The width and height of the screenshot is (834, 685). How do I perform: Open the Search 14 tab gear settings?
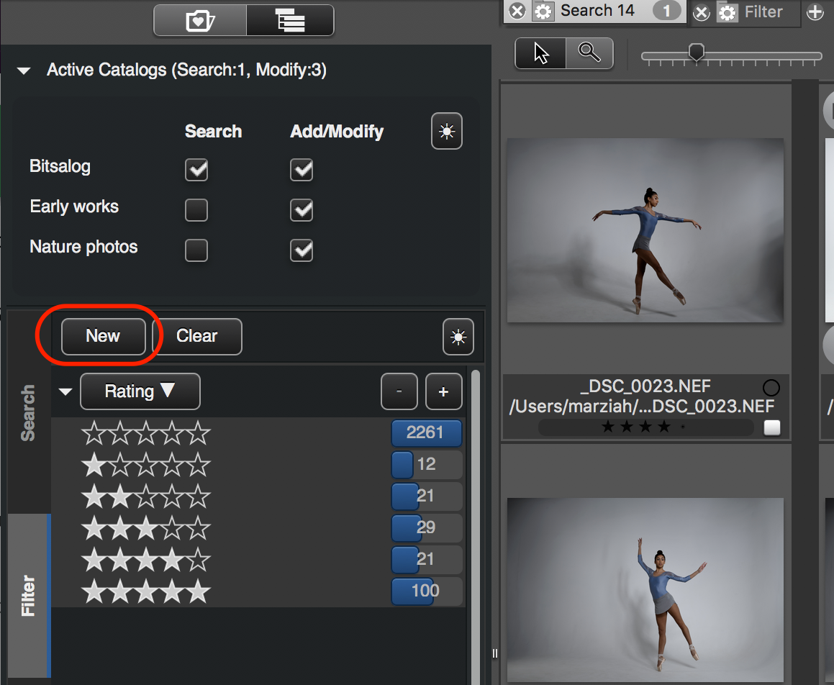coord(543,12)
